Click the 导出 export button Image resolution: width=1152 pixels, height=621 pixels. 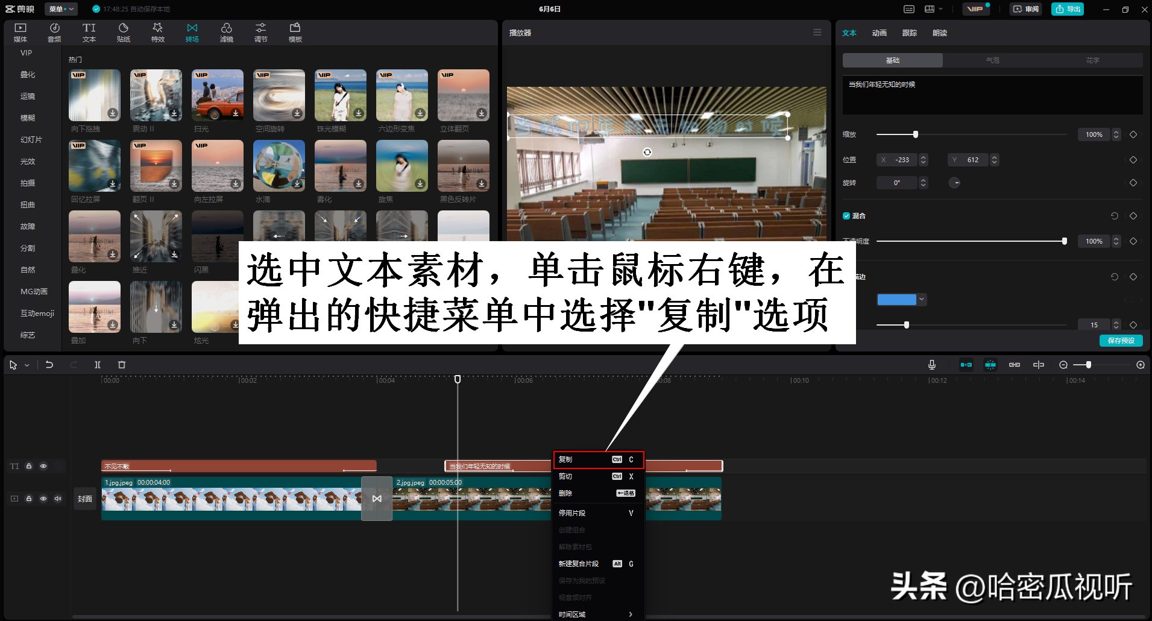point(1066,9)
